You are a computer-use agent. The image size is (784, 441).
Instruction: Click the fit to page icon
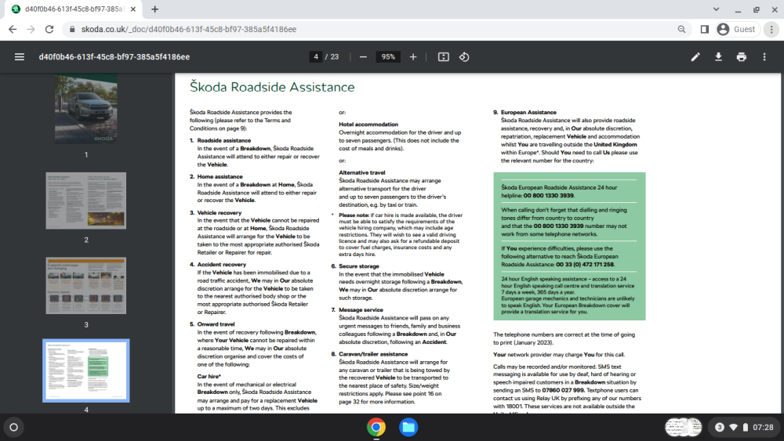click(x=444, y=57)
